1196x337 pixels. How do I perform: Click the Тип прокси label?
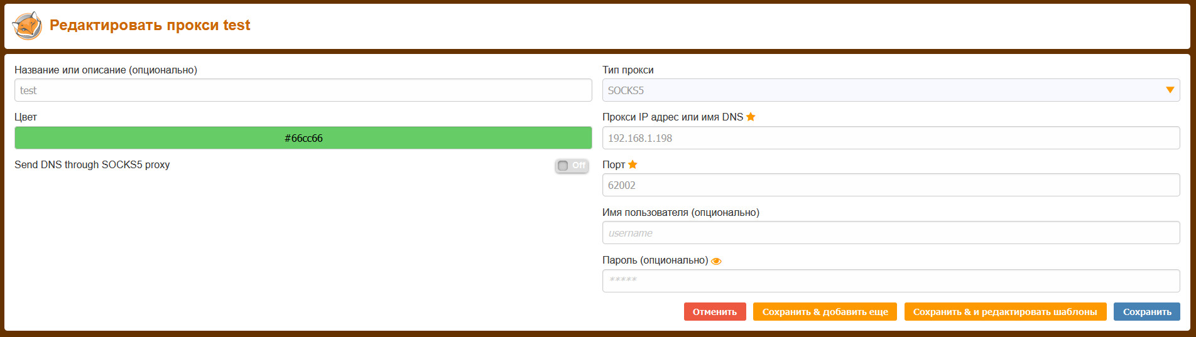click(x=628, y=70)
